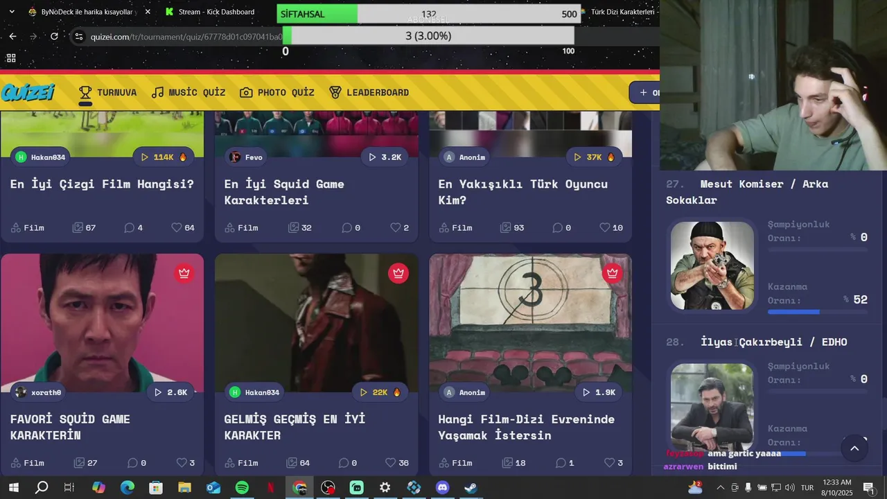Viewport: 887px width, 499px height.
Task: Click the 3.2K play count badge
Action: coord(386,157)
